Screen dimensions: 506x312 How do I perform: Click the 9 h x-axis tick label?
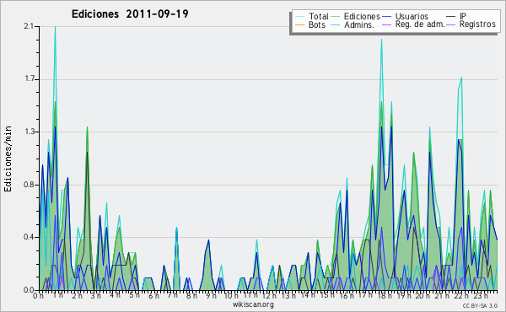pos(212,295)
